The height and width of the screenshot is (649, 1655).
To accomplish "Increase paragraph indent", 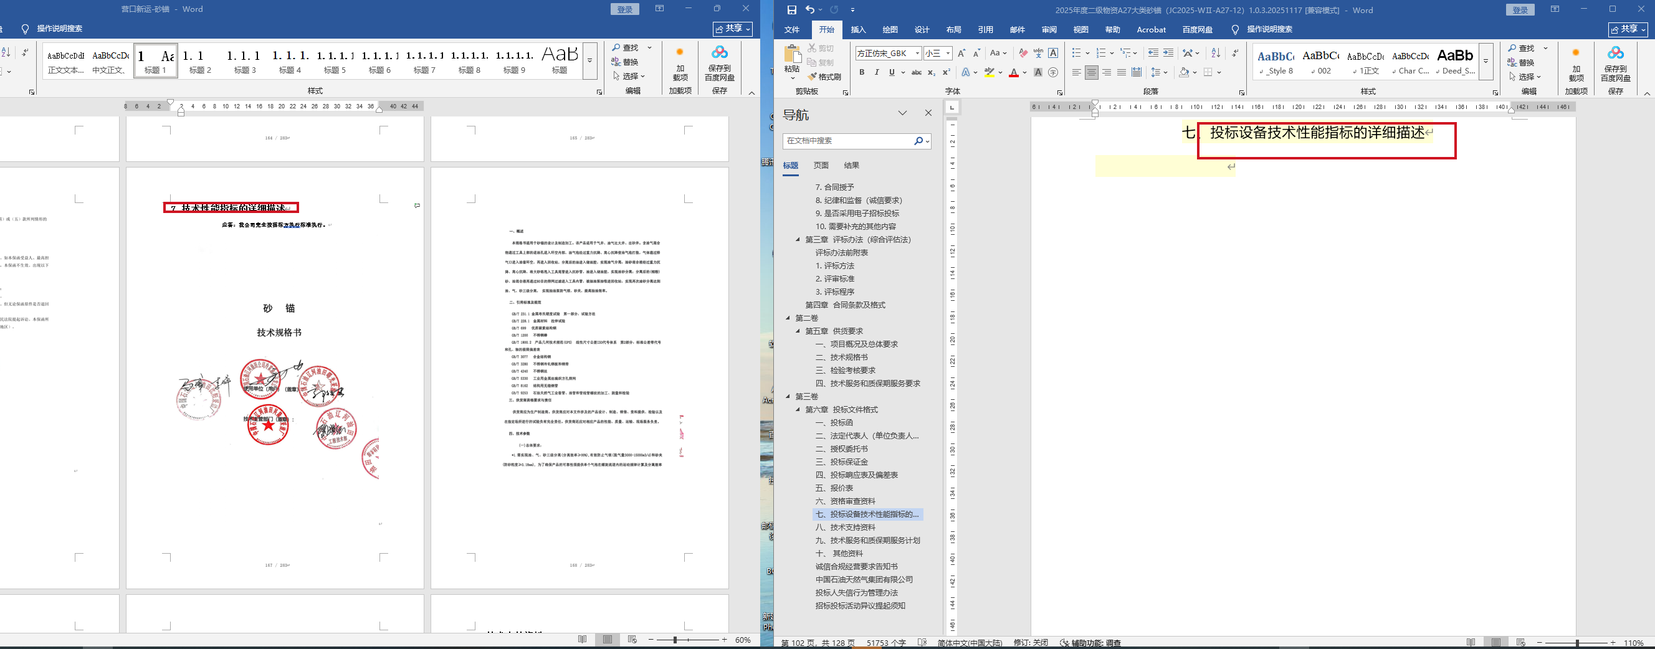I will click(1168, 54).
